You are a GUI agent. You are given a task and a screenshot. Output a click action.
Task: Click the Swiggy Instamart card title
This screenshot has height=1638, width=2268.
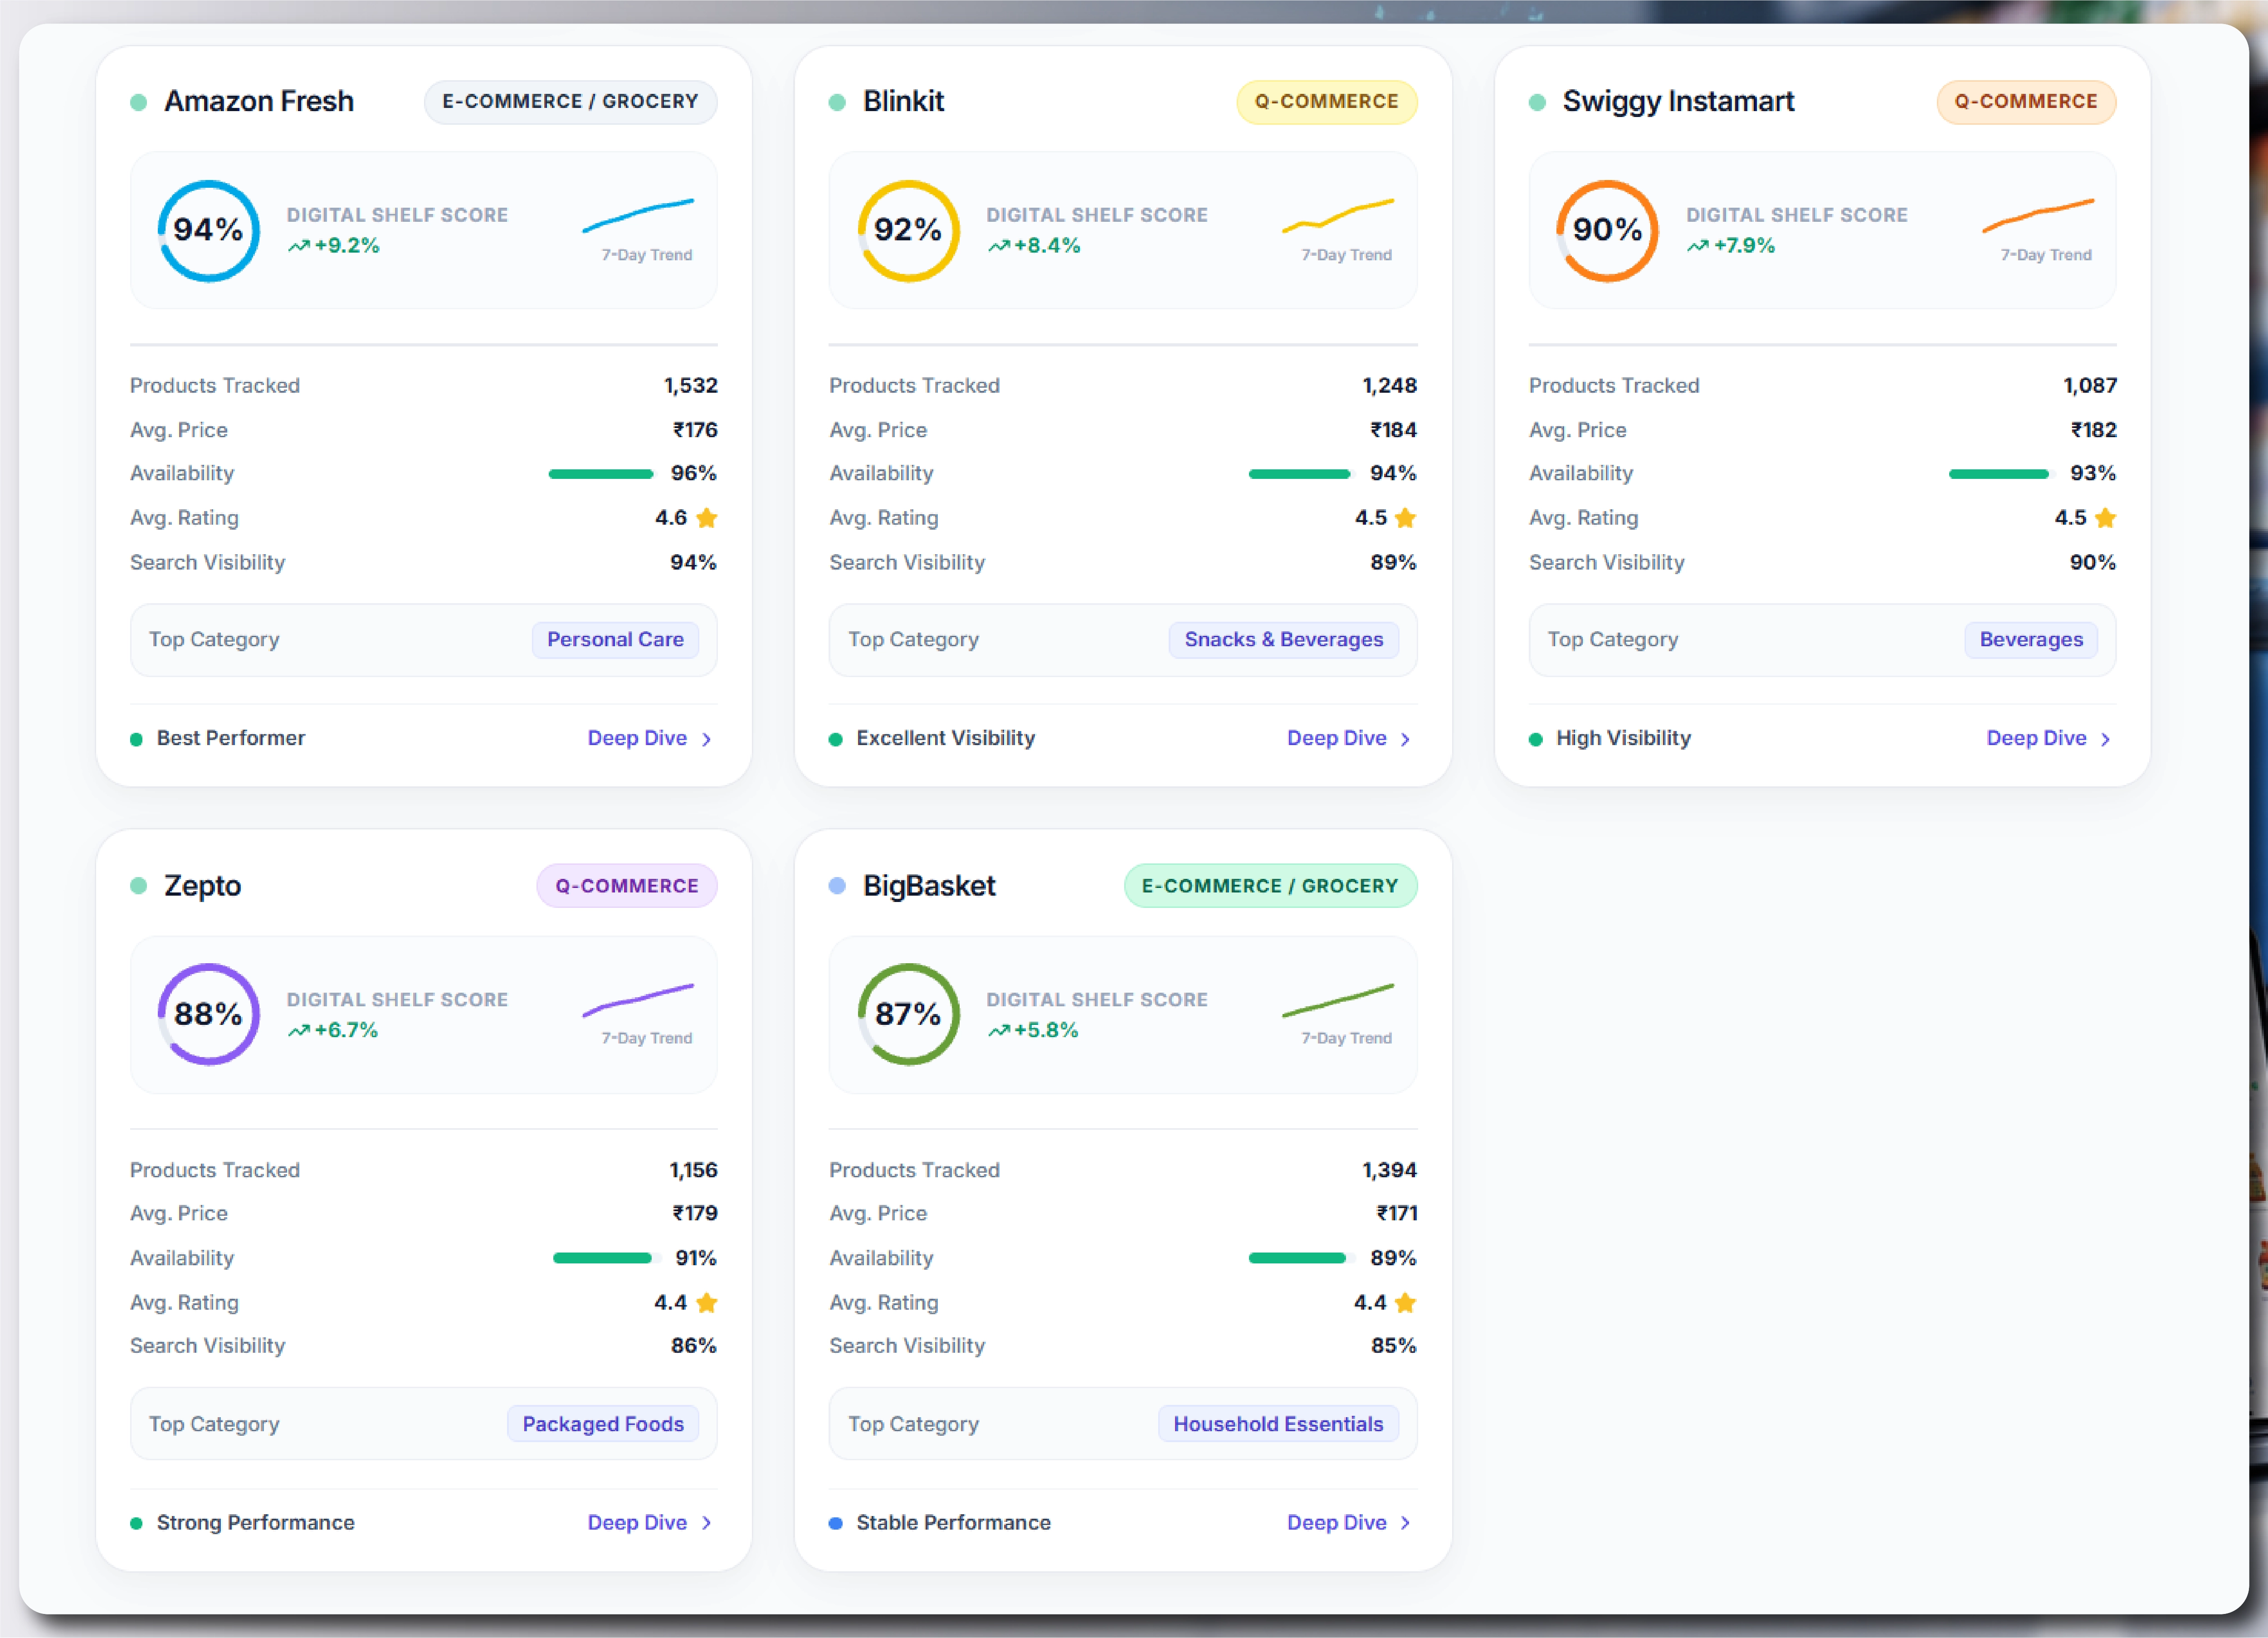pyautogui.click(x=1679, y=102)
